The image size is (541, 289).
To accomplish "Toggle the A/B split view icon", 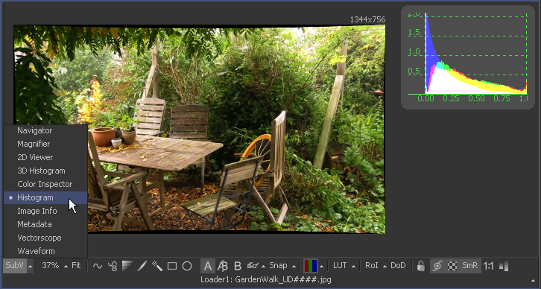I will click(x=223, y=266).
